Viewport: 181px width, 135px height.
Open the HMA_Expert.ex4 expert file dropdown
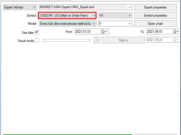point(85,7)
